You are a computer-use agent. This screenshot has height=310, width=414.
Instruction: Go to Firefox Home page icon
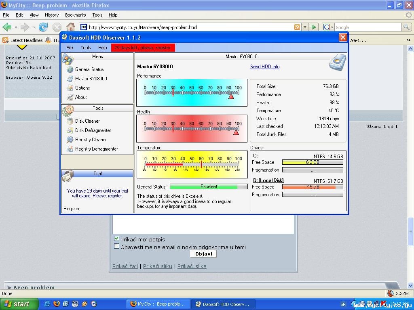70,27
